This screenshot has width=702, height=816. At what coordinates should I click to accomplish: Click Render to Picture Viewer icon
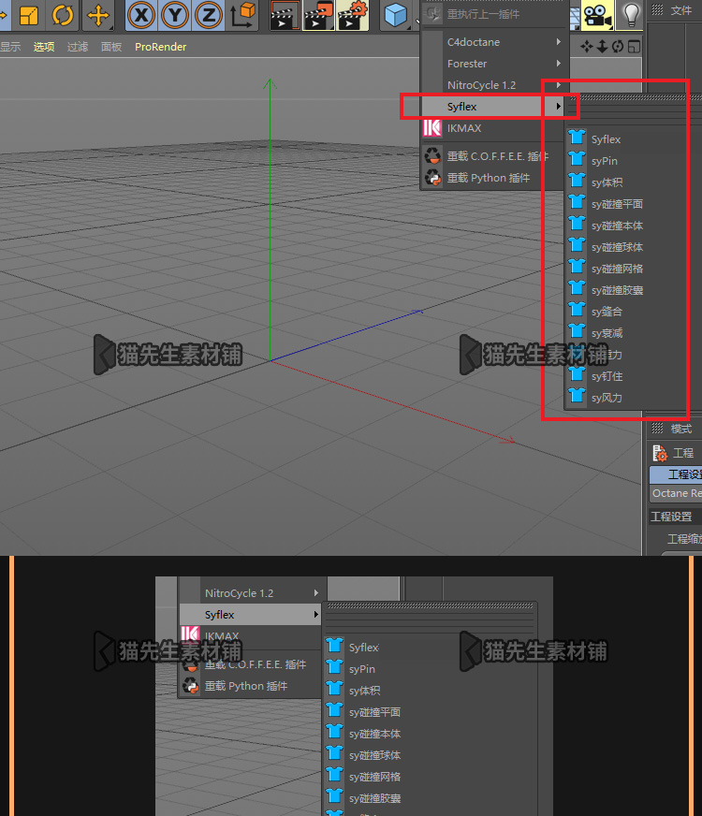click(x=318, y=15)
